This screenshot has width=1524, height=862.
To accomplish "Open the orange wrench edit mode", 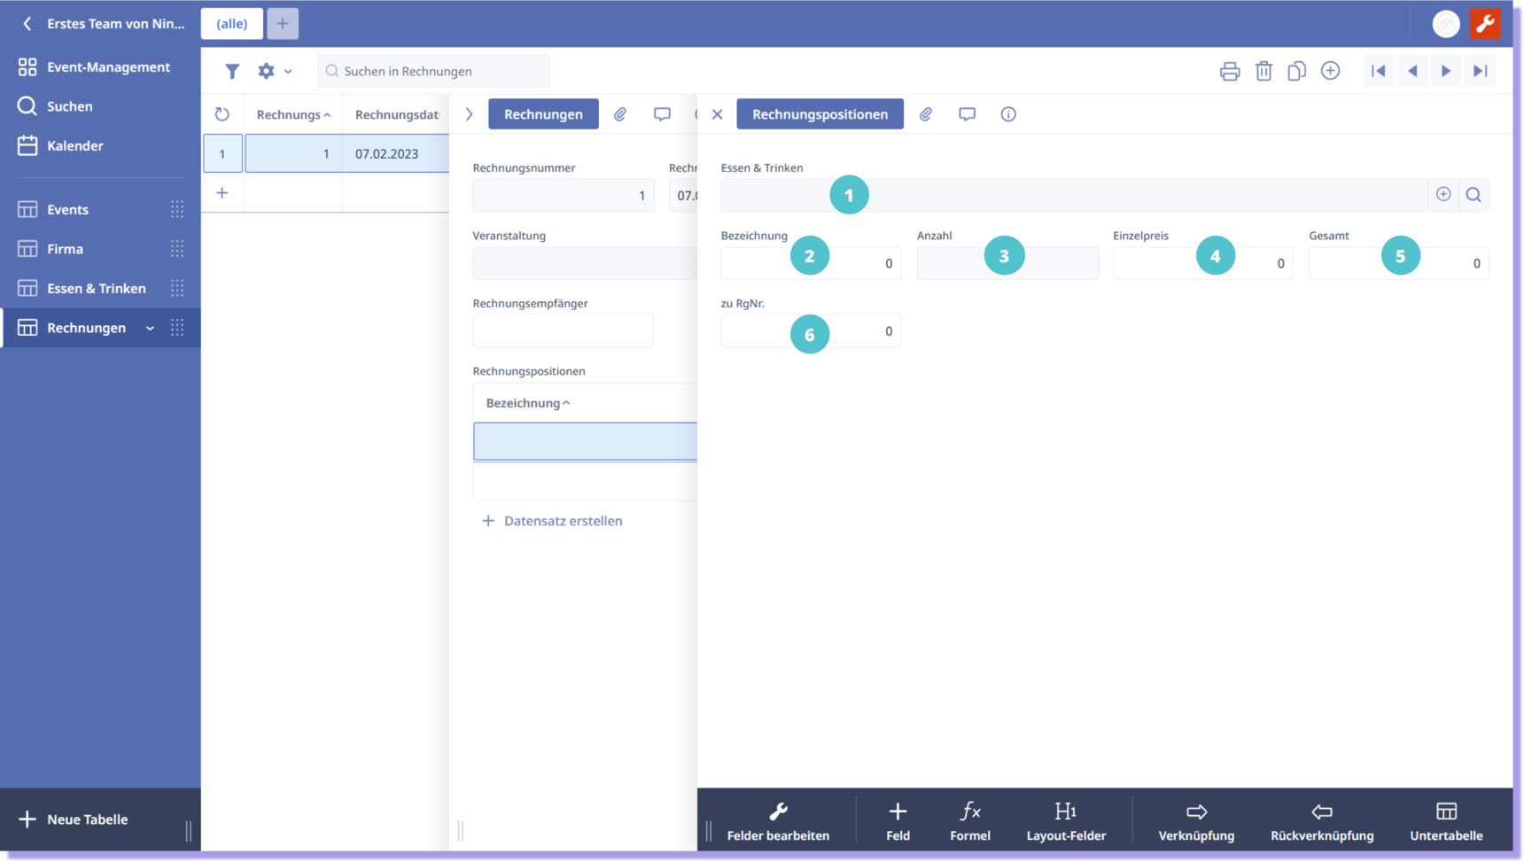I will pyautogui.click(x=1485, y=24).
